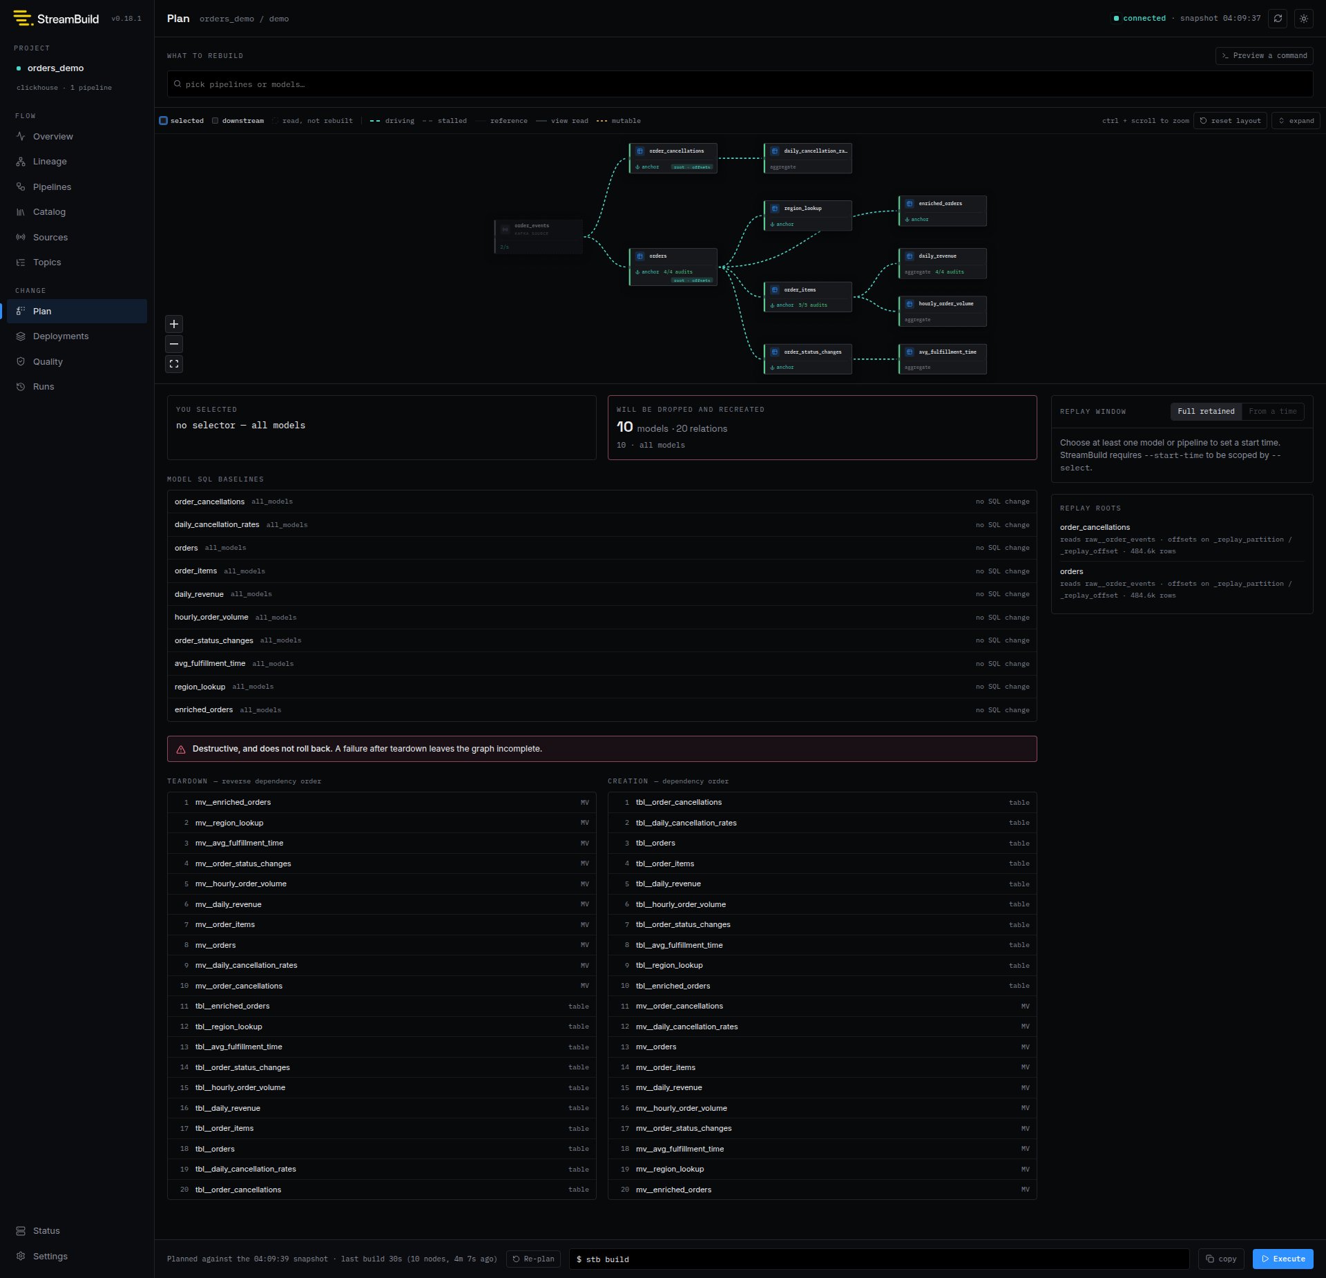The image size is (1326, 1278).
Task: Focus the pick pipelines or models field
Action: (x=740, y=84)
